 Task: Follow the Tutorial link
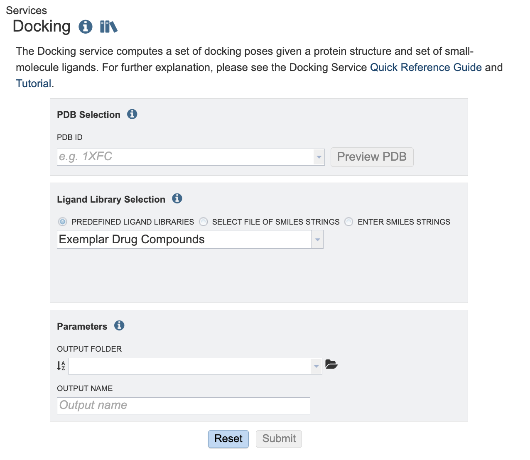tap(34, 83)
